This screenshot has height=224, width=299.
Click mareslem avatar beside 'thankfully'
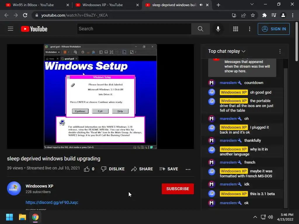pos(211,140)
